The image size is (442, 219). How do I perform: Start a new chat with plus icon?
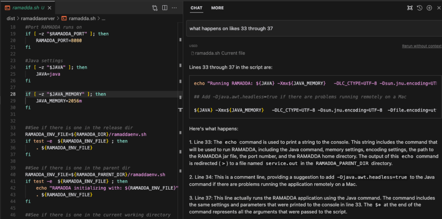[429, 8]
